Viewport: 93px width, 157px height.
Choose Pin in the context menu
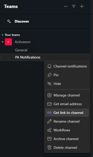pyautogui.click(x=67, y=75)
